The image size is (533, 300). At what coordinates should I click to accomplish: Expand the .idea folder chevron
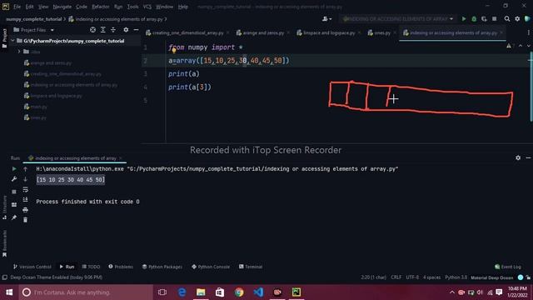[19, 52]
